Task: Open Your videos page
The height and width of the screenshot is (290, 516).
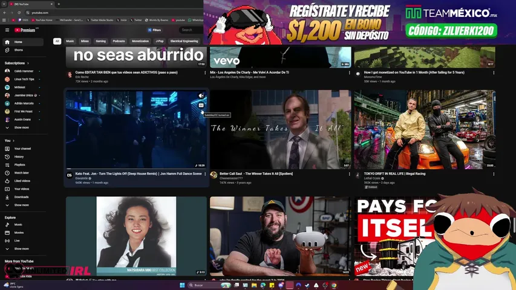Action: (23, 189)
